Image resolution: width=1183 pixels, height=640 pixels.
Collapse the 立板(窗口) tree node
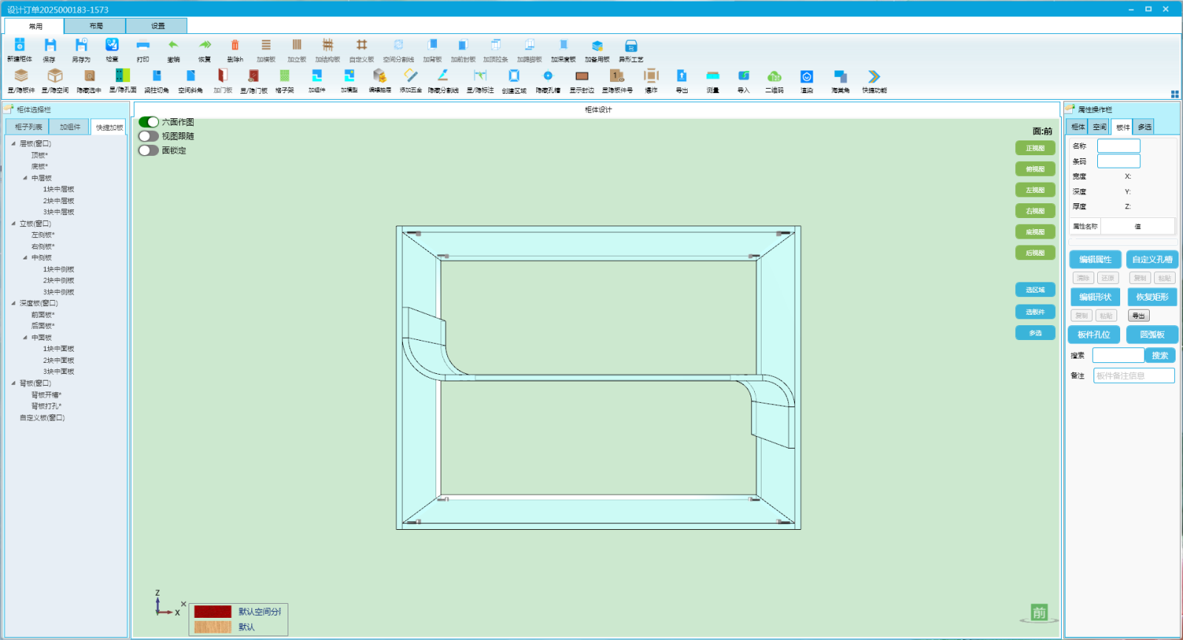13,223
